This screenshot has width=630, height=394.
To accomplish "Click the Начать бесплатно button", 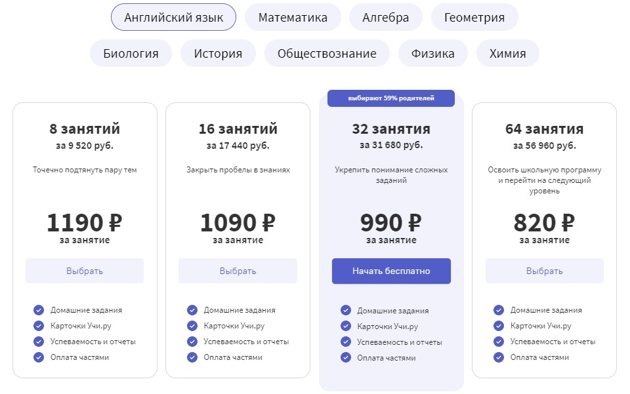I will pyautogui.click(x=391, y=271).
